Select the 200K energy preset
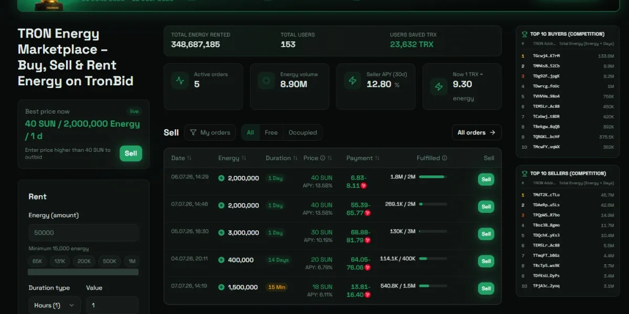The height and width of the screenshot is (314, 629). coord(84,261)
